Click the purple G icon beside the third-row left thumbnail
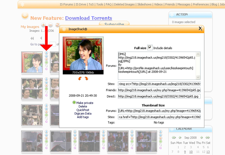The image size is (225, 155). [x=46, y=122]
